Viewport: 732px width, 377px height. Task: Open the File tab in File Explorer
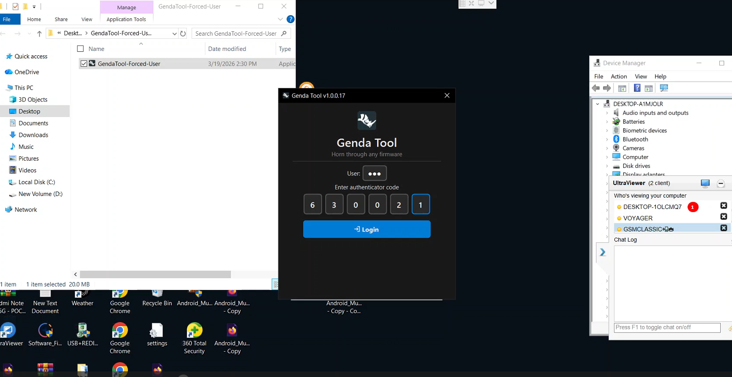click(7, 19)
